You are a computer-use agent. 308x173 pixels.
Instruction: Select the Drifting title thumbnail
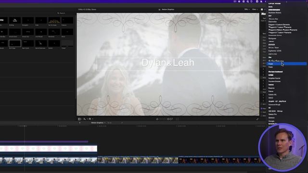pos(15,20)
